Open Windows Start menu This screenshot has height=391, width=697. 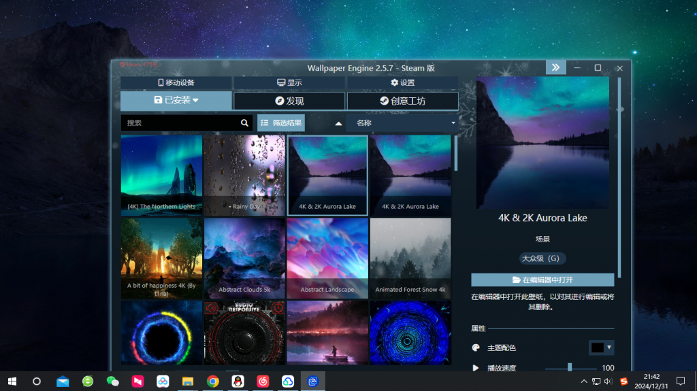pyautogui.click(x=12, y=381)
